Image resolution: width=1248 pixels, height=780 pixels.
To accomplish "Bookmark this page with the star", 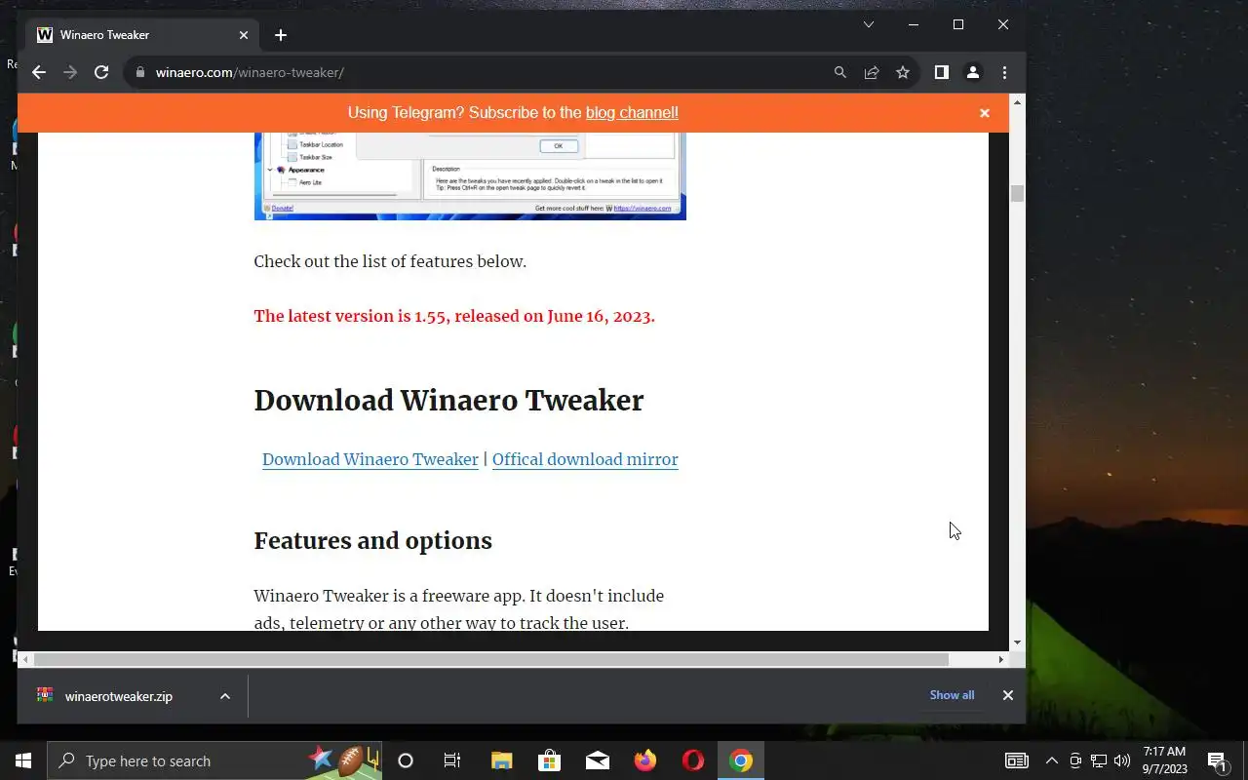I will tap(903, 72).
